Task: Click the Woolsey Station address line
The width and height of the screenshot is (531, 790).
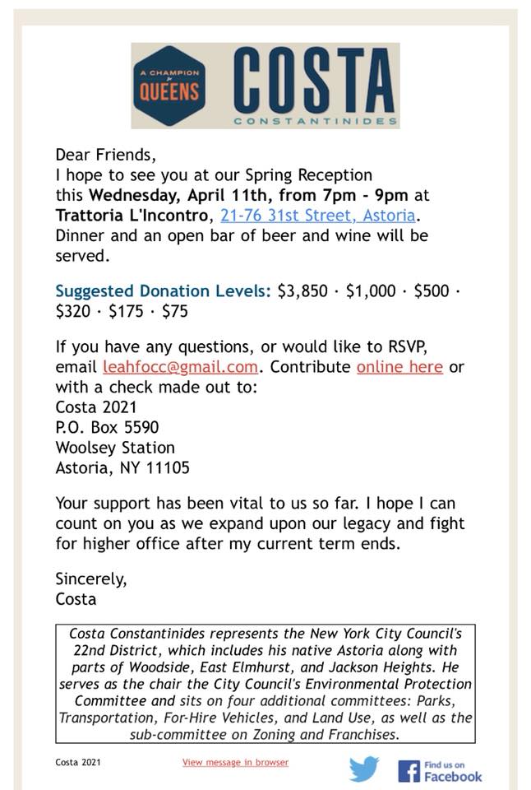Action: [x=115, y=448]
